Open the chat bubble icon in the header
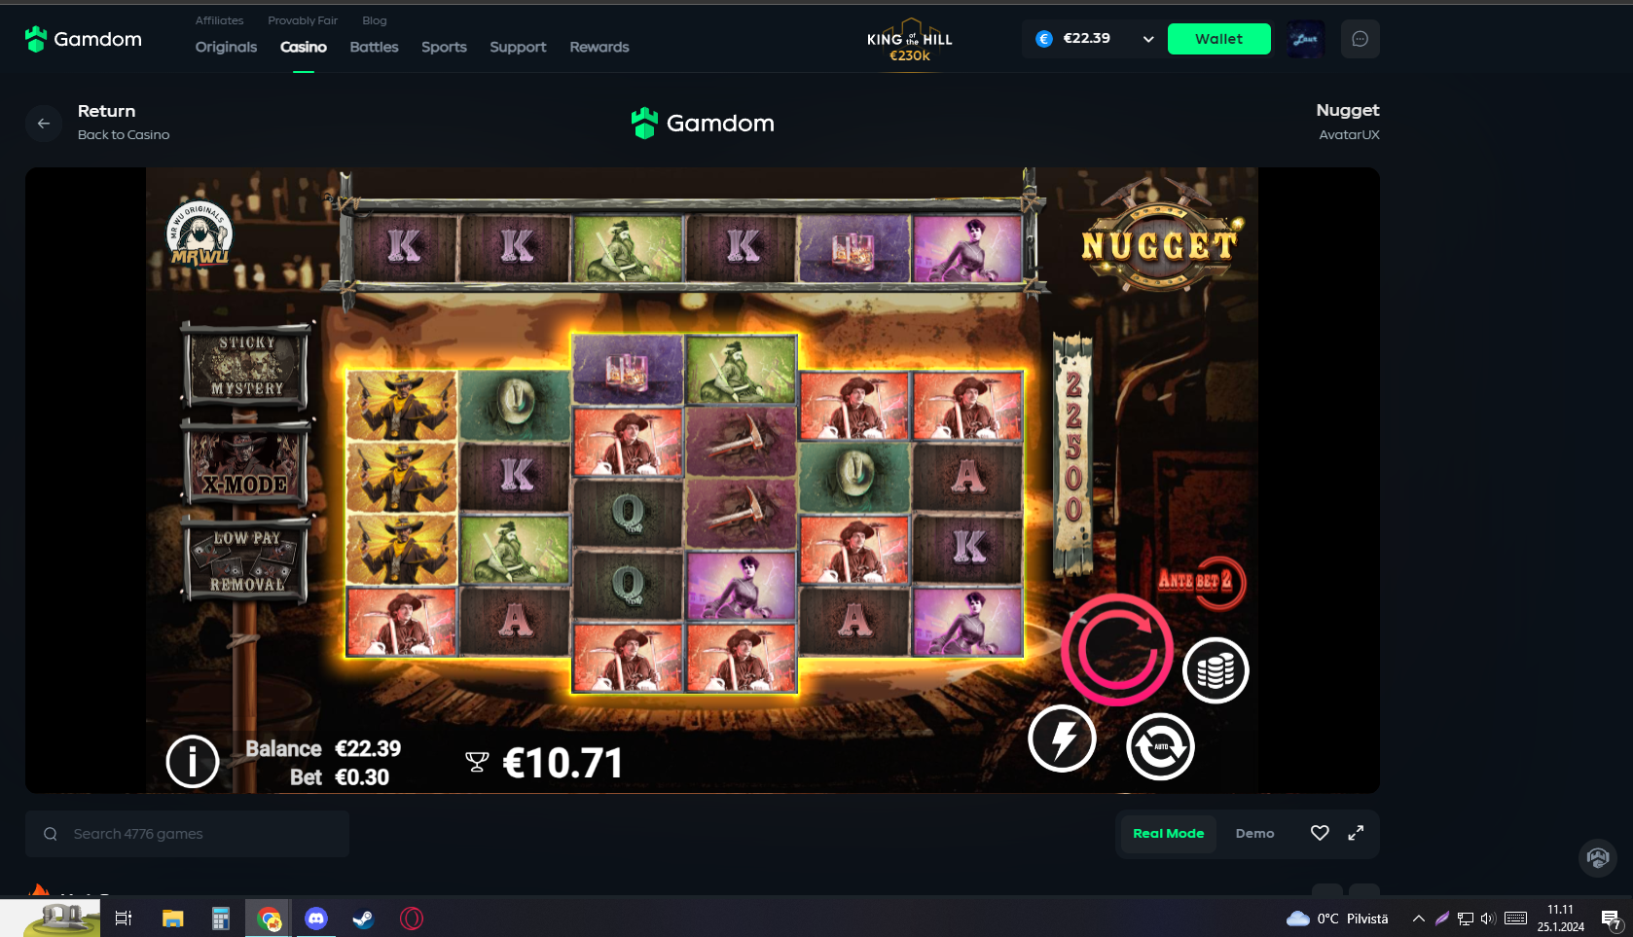The width and height of the screenshot is (1633, 937). pos(1361,39)
